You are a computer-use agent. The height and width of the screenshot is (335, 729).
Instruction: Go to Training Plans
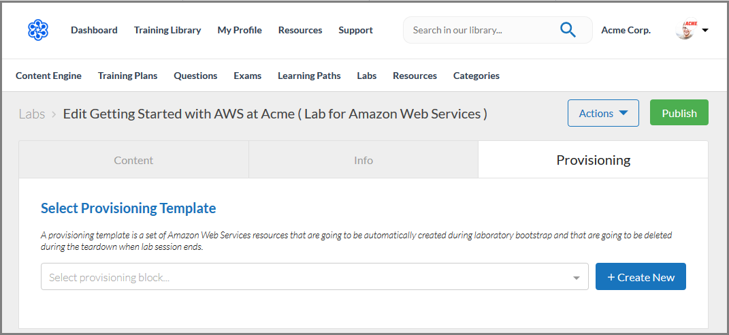127,76
